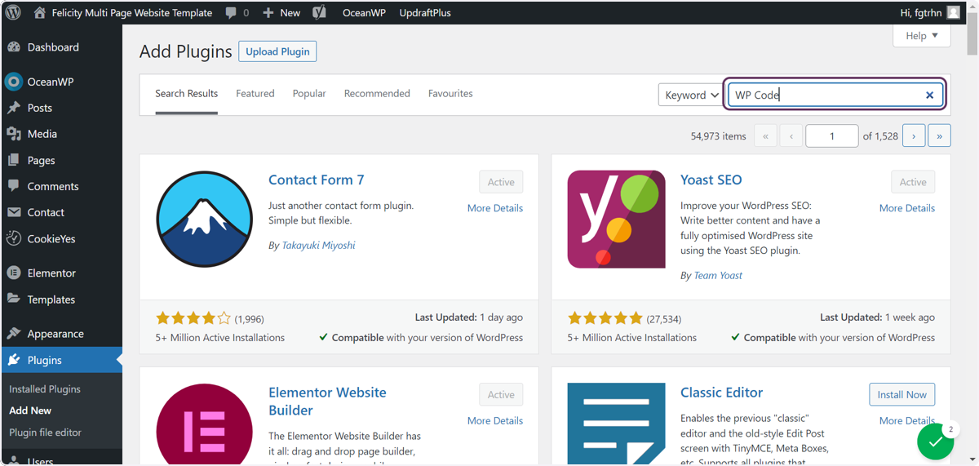The width and height of the screenshot is (979, 466).
Task: Open author Takayuki Miyoshi link
Action: [x=318, y=245]
